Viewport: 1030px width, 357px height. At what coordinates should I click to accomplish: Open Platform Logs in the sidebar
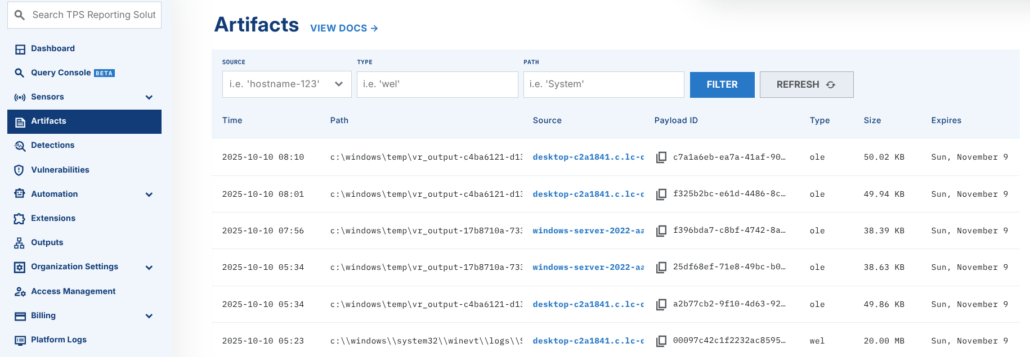tap(59, 340)
